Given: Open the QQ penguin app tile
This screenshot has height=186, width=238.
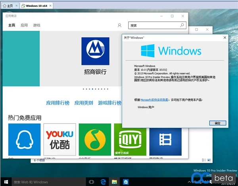Looking at the screenshot, I should 25,139.
